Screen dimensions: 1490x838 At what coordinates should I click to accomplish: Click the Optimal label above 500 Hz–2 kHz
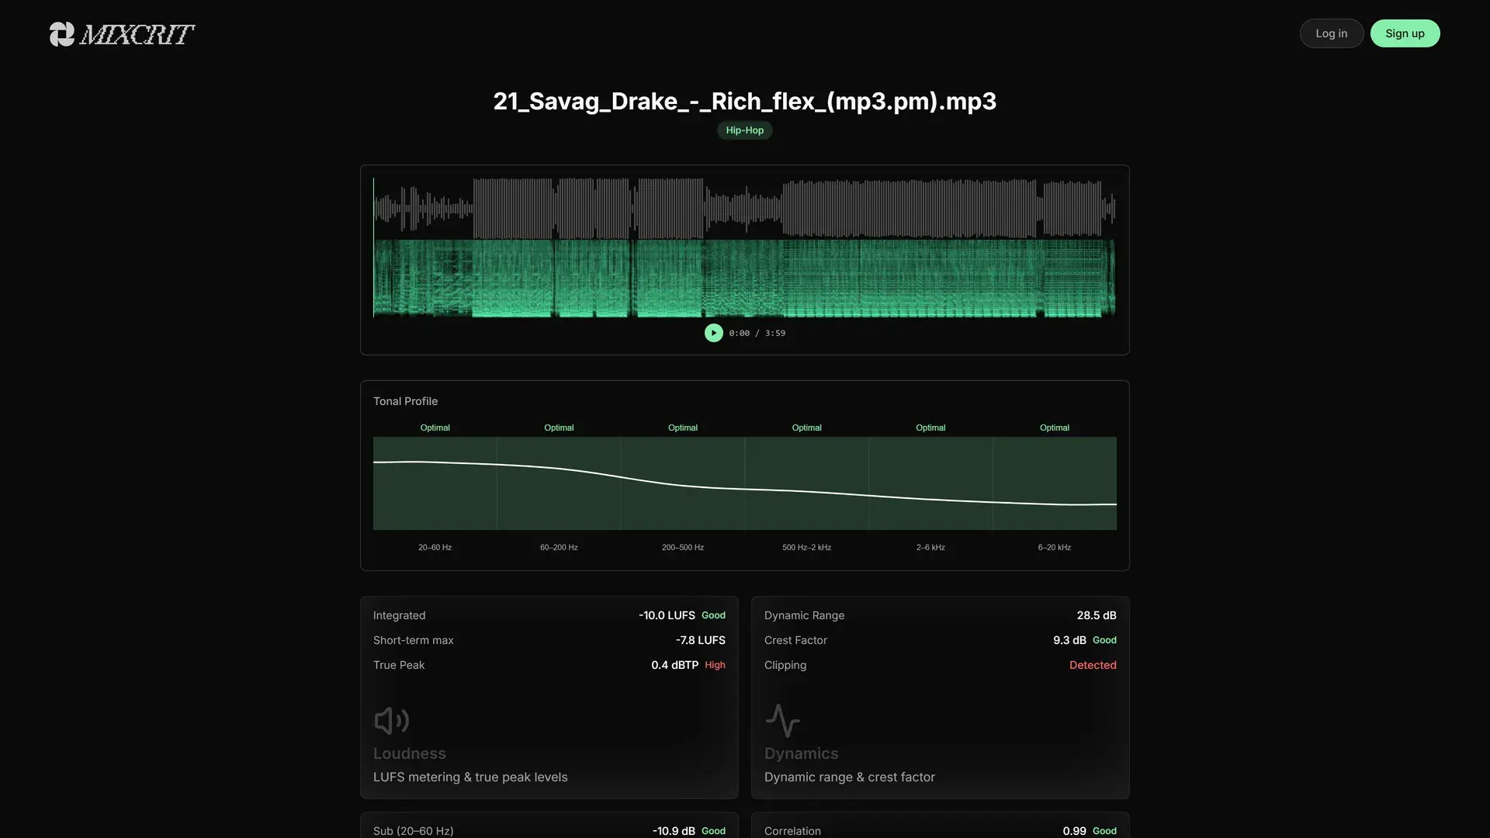click(x=806, y=428)
